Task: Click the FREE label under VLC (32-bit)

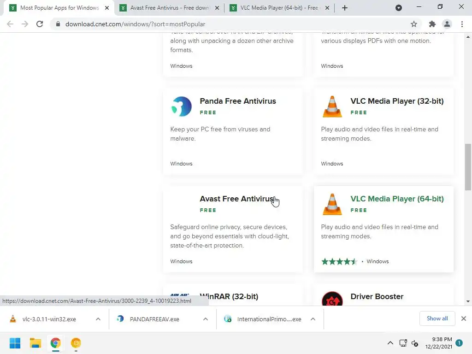Action: point(359,112)
